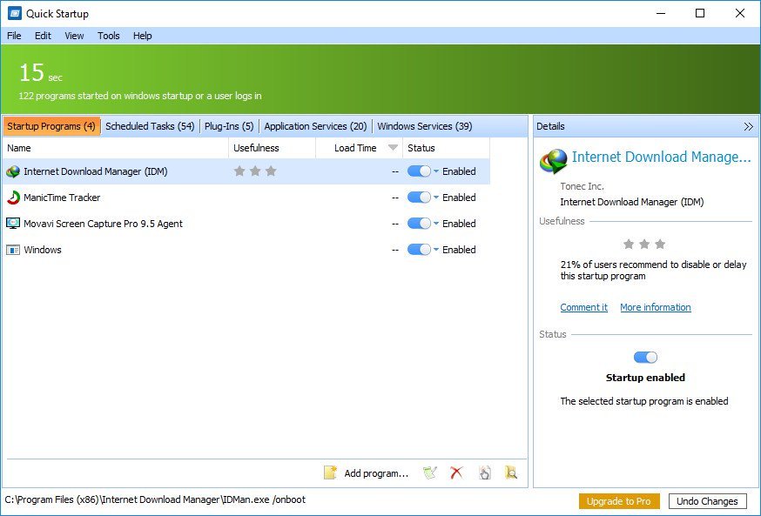Click the Movavi Screen Capture row icon
Viewport: 761px width, 516px height.
[13, 224]
